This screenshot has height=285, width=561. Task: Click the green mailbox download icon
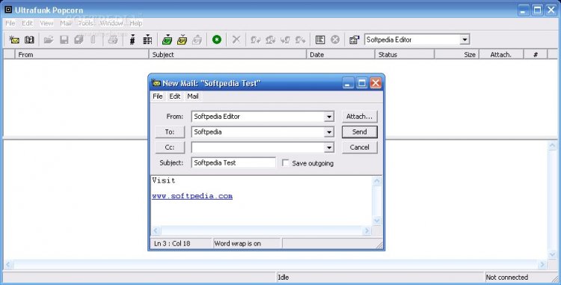(167, 40)
